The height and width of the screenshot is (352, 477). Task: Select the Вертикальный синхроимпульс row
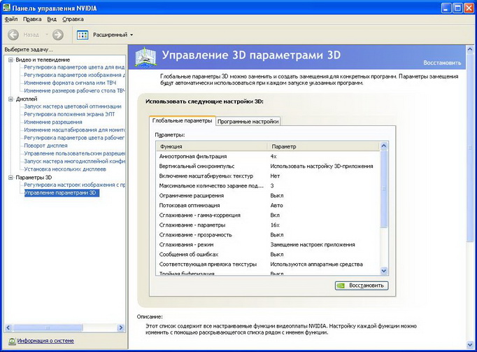[x=268, y=167]
